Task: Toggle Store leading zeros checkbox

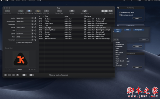Action: tap(120, 12)
